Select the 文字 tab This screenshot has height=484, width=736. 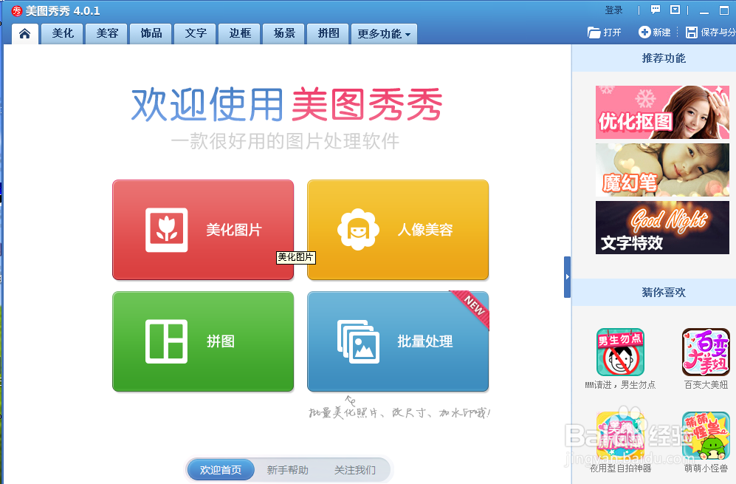pos(196,33)
